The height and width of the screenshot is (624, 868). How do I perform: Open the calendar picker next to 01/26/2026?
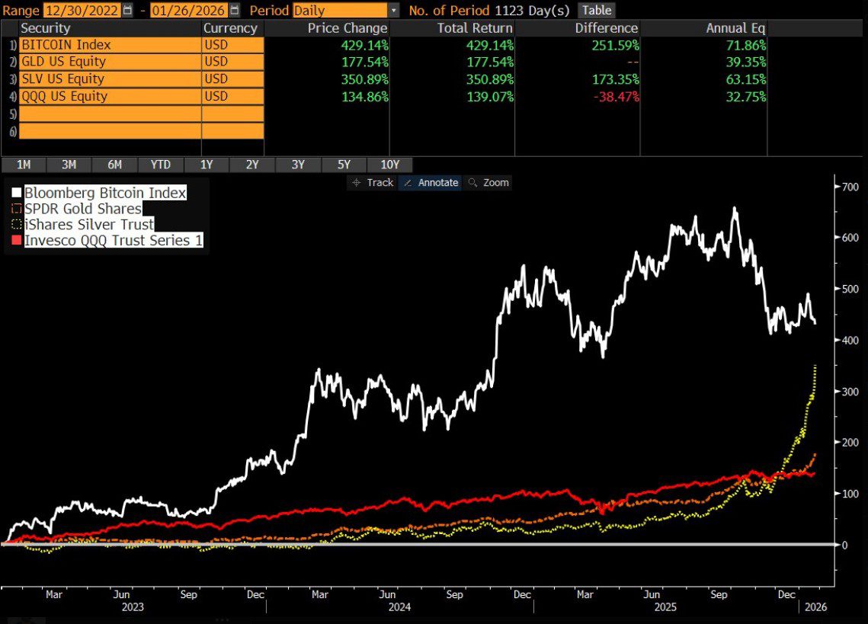coord(233,11)
